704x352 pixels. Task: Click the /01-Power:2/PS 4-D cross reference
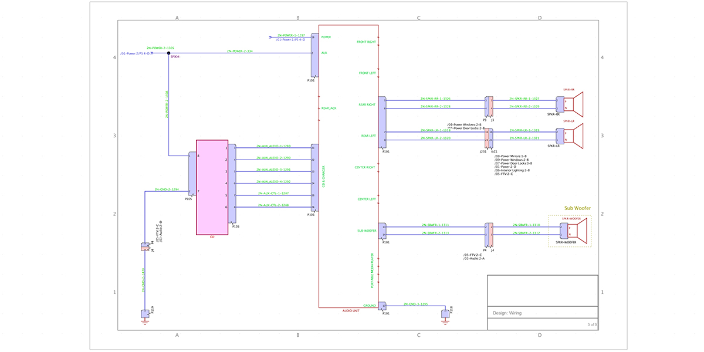tap(135, 53)
